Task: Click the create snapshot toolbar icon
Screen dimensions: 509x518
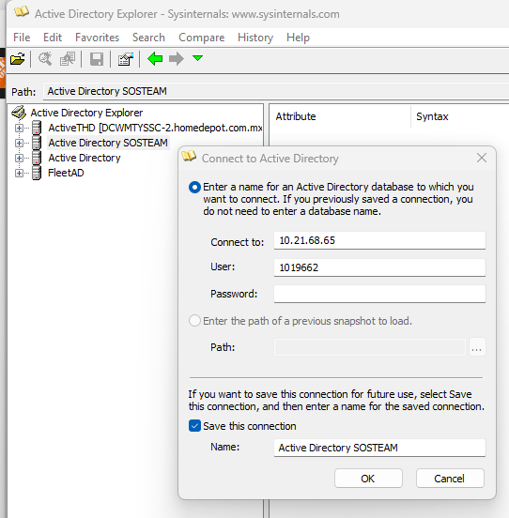Action: click(68, 59)
